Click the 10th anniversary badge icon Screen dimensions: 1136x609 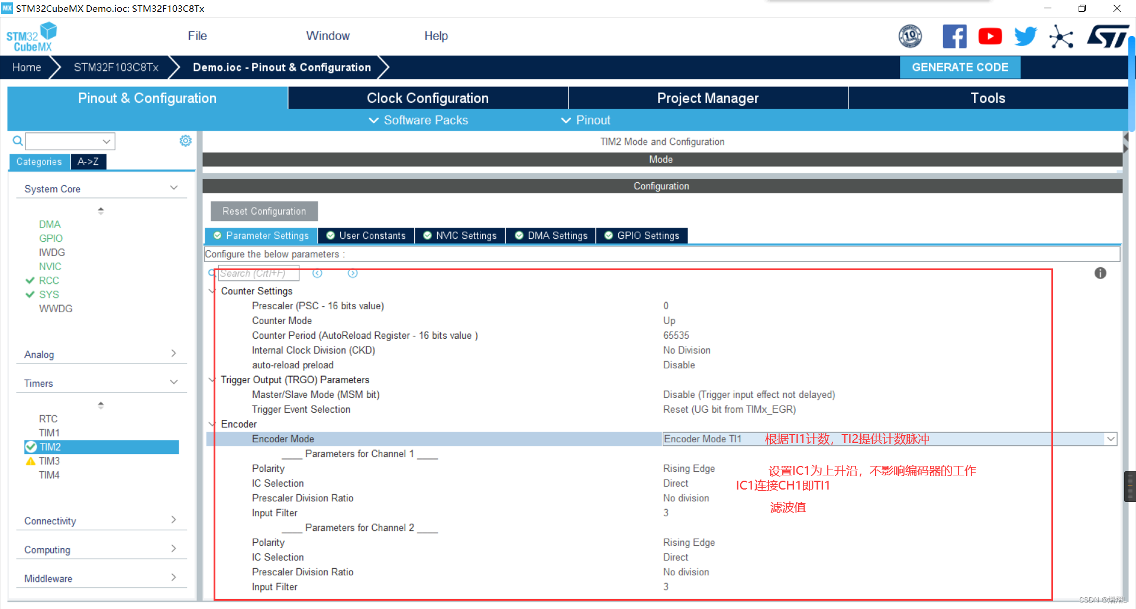910,37
